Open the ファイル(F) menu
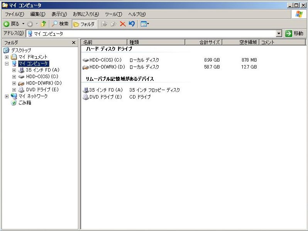The image size is (308, 231). pyautogui.click(x=15, y=14)
